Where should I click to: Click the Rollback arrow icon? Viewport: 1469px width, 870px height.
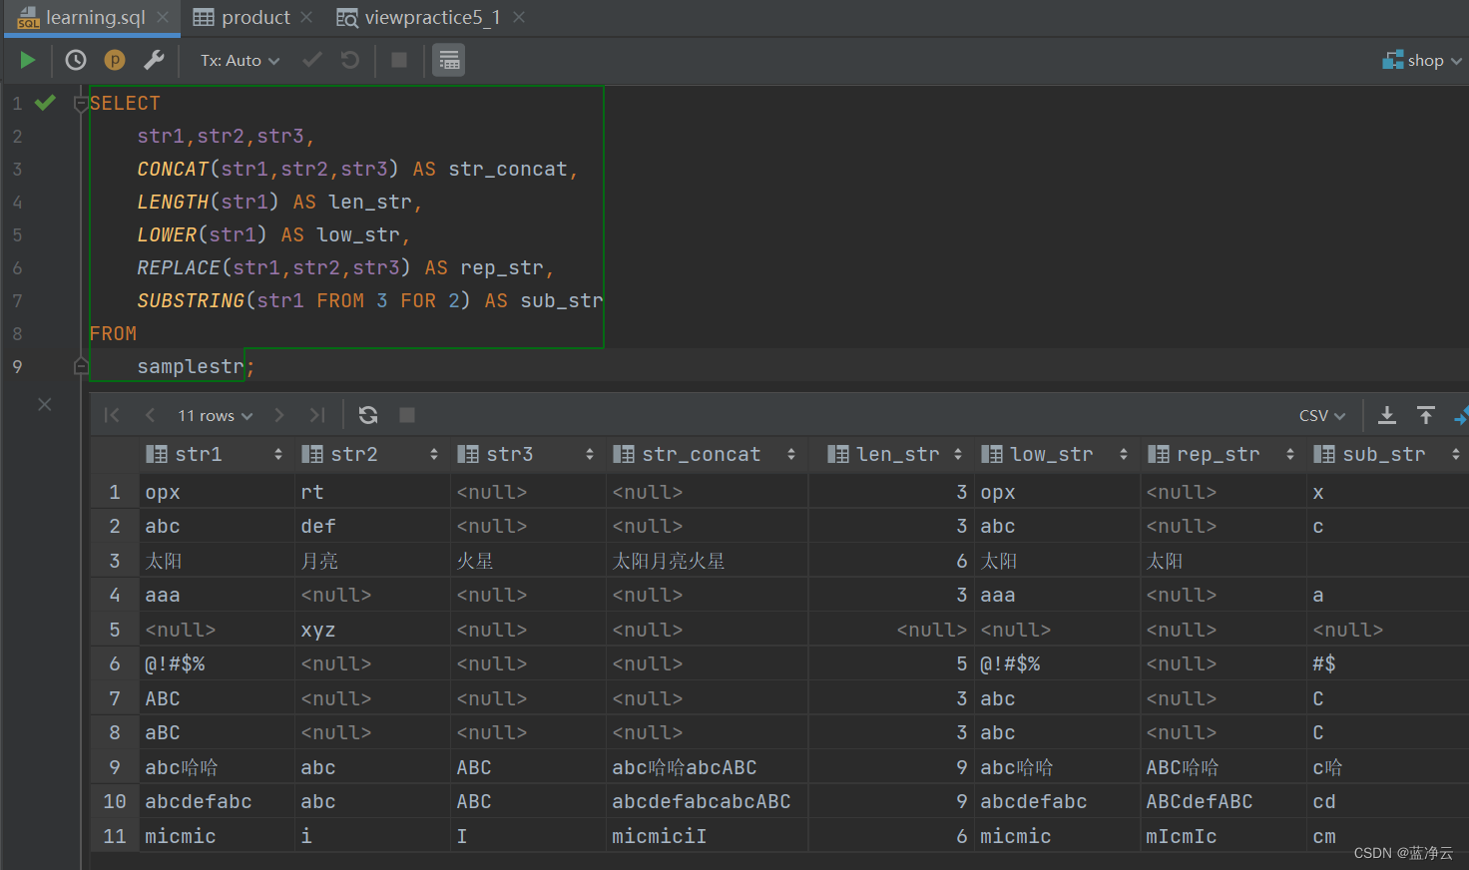[349, 60]
